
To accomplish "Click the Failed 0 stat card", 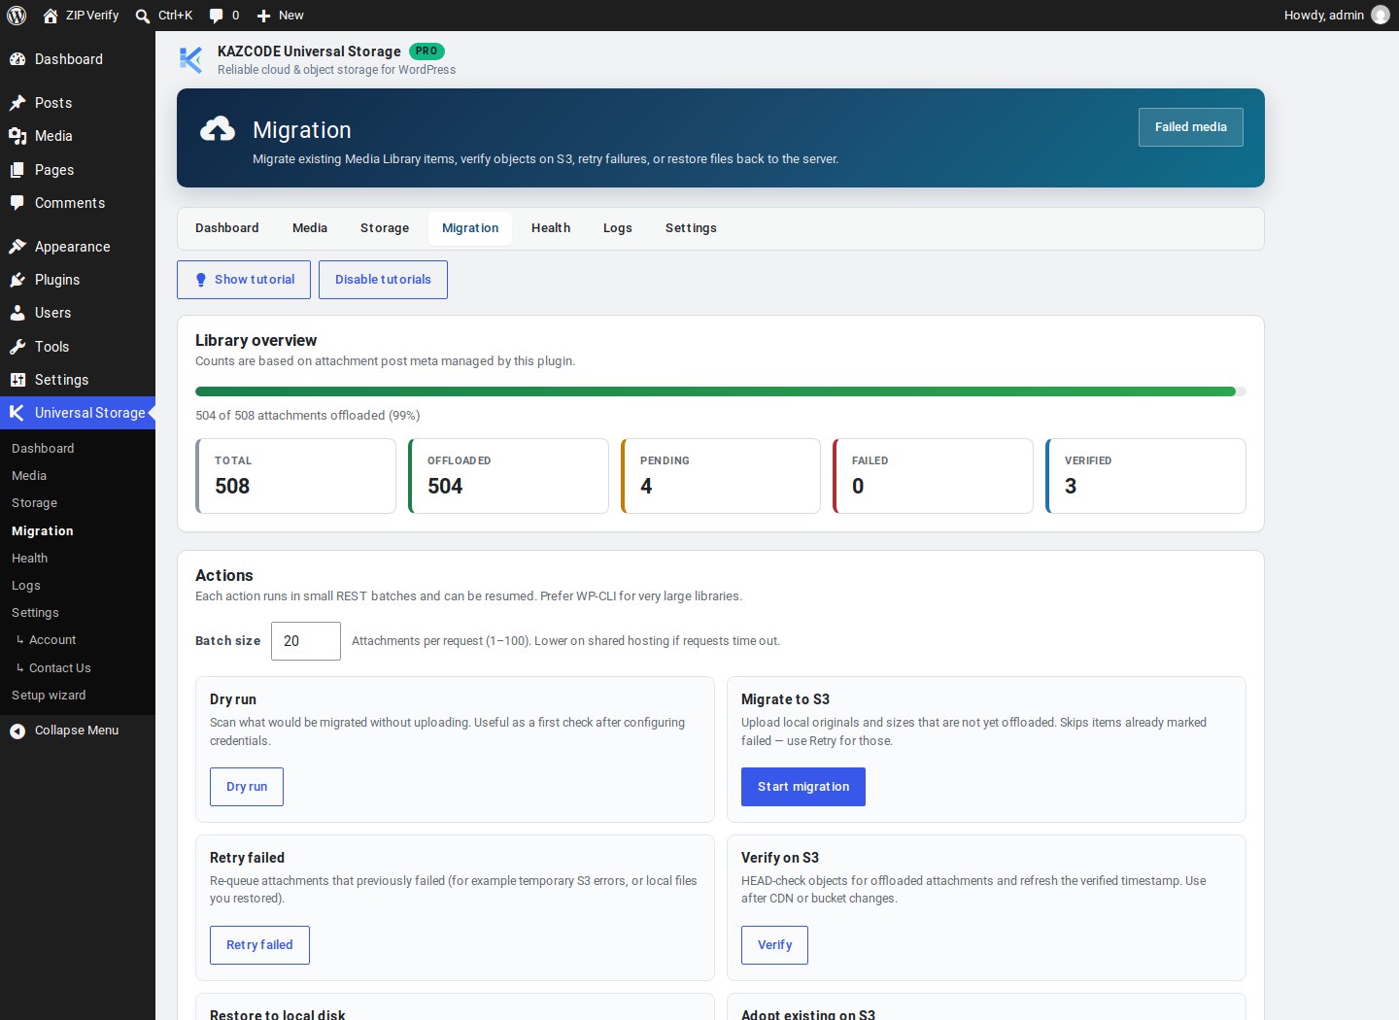I will [933, 476].
